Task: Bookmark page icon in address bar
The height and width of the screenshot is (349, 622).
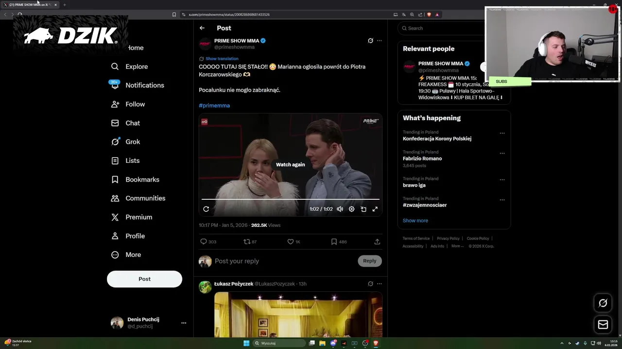Action: (174, 15)
